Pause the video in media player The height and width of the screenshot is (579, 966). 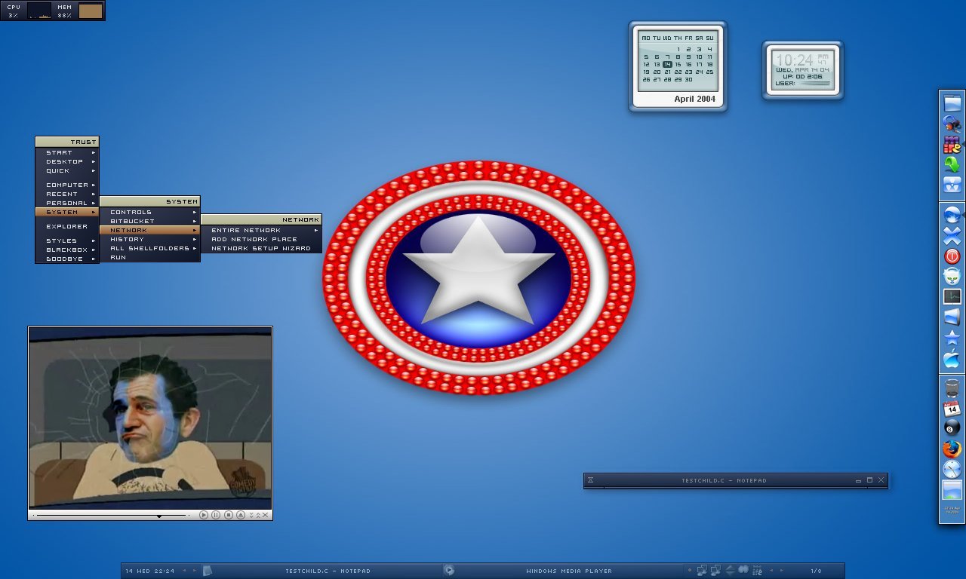coord(216,515)
